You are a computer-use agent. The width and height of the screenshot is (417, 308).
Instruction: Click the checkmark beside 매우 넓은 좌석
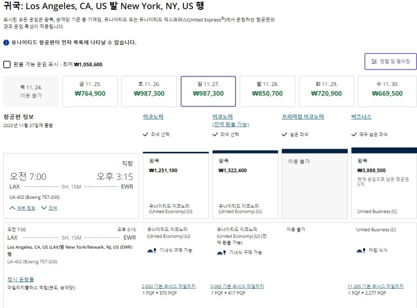tap(354, 135)
